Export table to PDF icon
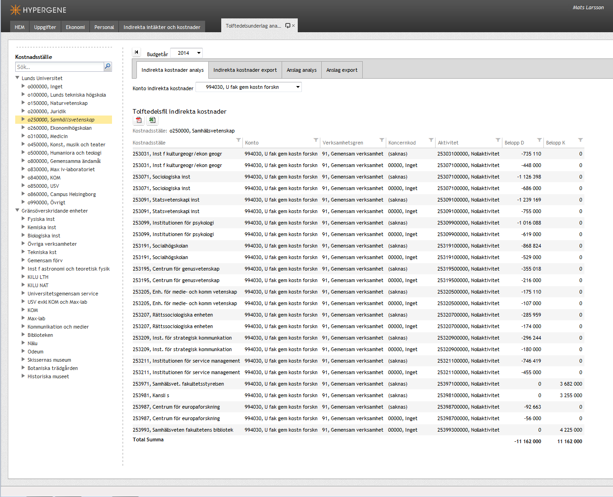The height and width of the screenshot is (497, 613). [x=139, y=120]
